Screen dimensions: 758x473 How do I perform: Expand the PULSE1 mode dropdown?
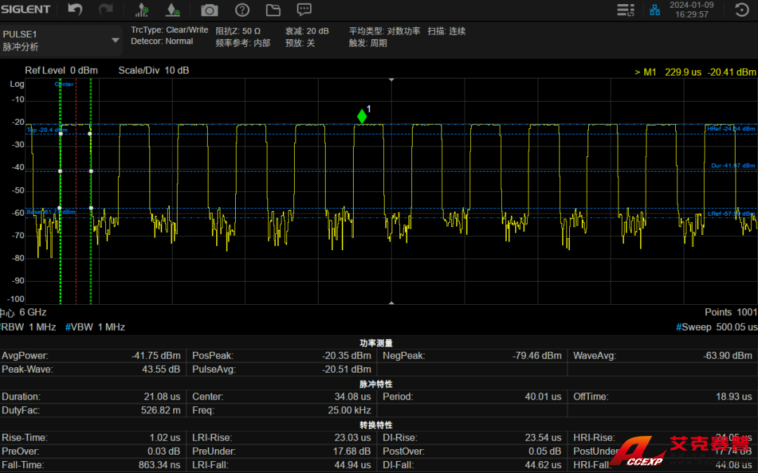pyautogui.click(x=116, y=40)
